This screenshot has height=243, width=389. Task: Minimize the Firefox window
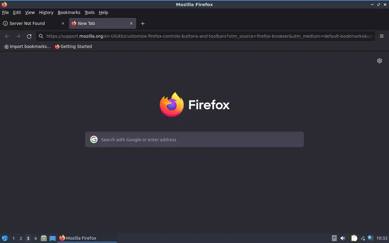[x=372, y=4]
